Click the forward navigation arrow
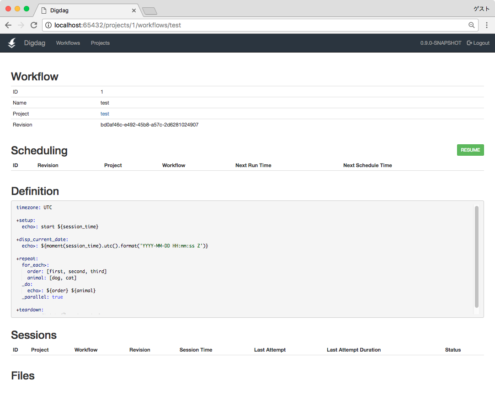The image size is (495, 400). [x=21, y=25]
